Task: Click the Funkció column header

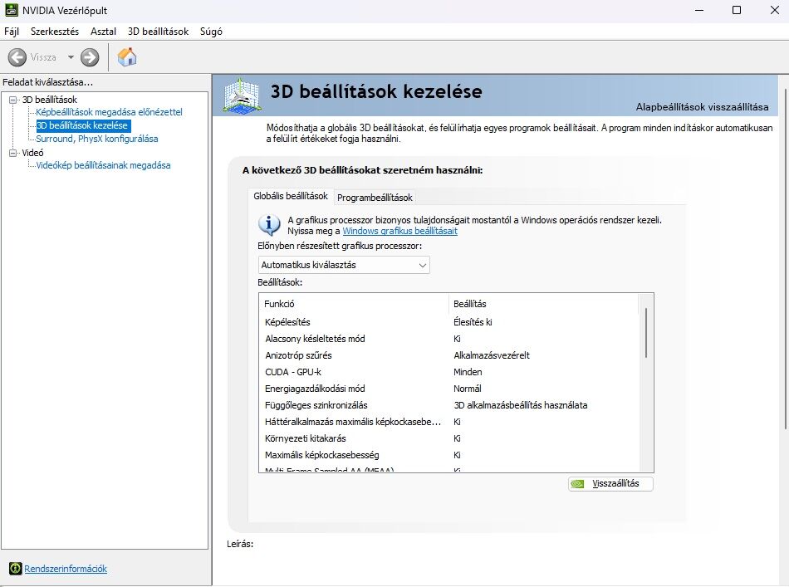Action: point(354,304)
